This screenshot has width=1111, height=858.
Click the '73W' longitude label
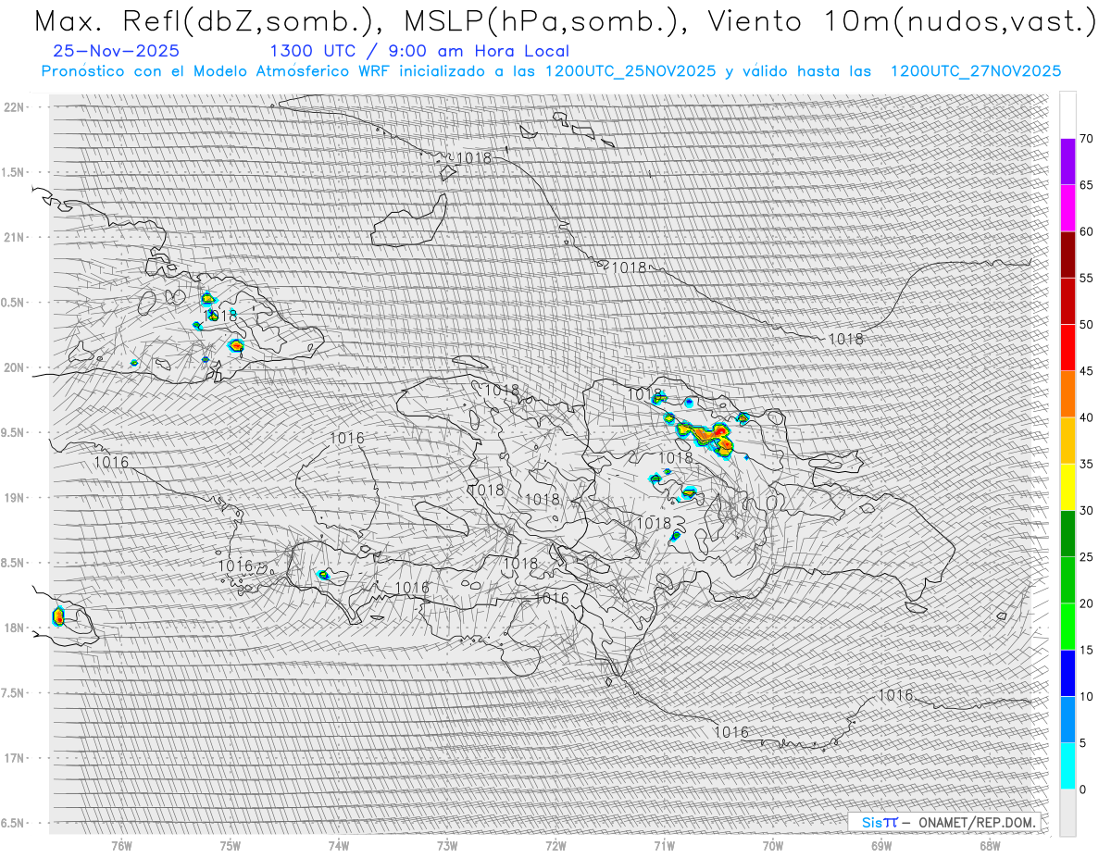pyautogui.click(x=447, y=845)
